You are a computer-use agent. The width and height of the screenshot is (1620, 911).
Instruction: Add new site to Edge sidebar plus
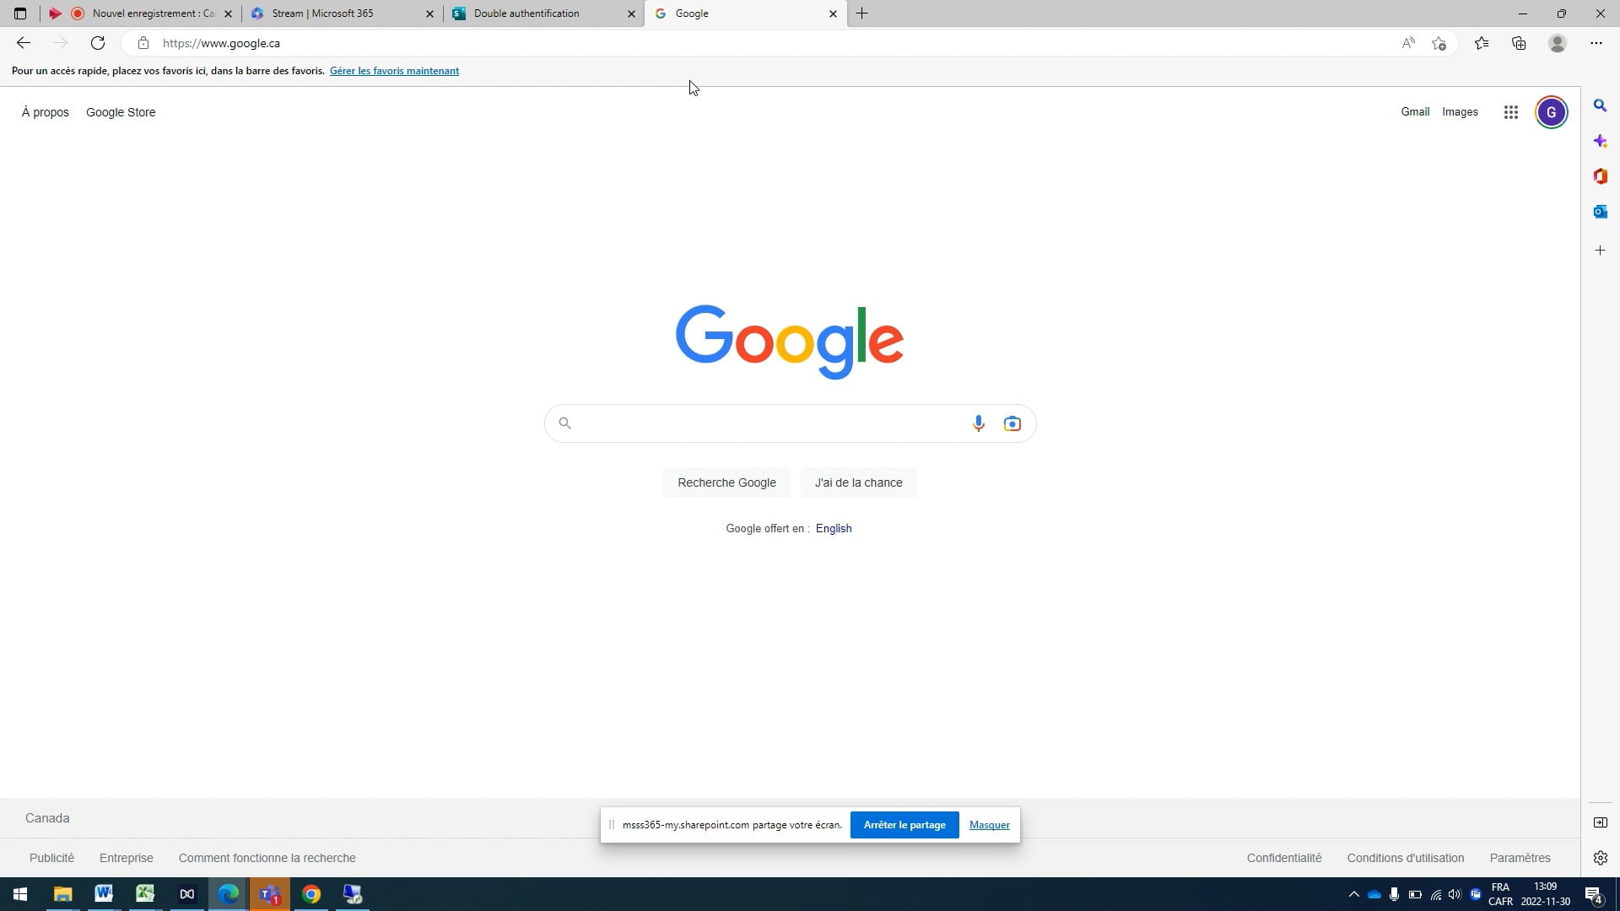1600,251
